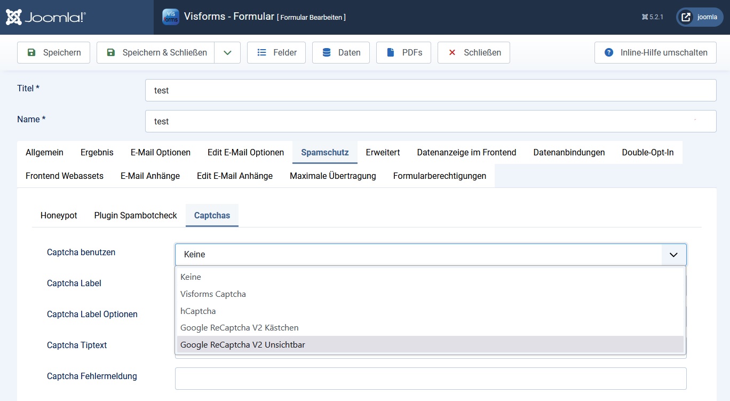
Task: Click Speichern save button
Action: click(x=54, y=52)
